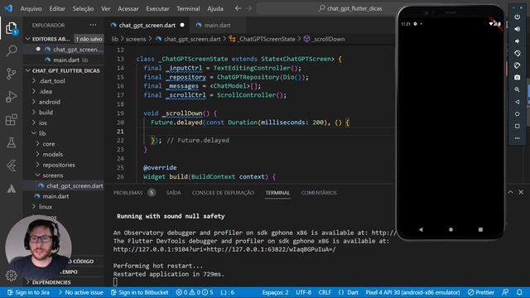The width and height of the screenshot is (530, 298).
Task: Switch to CONSOLE DE DEPURAÇÃO tab
Action: point(223,193)
